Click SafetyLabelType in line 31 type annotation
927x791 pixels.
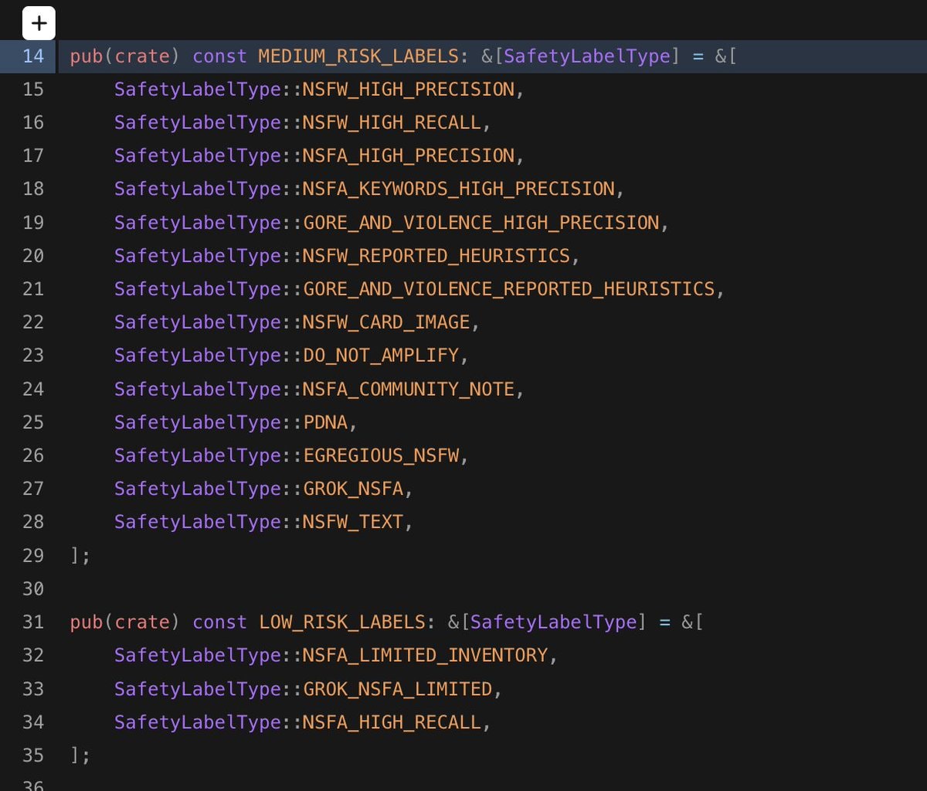(554, 622)
